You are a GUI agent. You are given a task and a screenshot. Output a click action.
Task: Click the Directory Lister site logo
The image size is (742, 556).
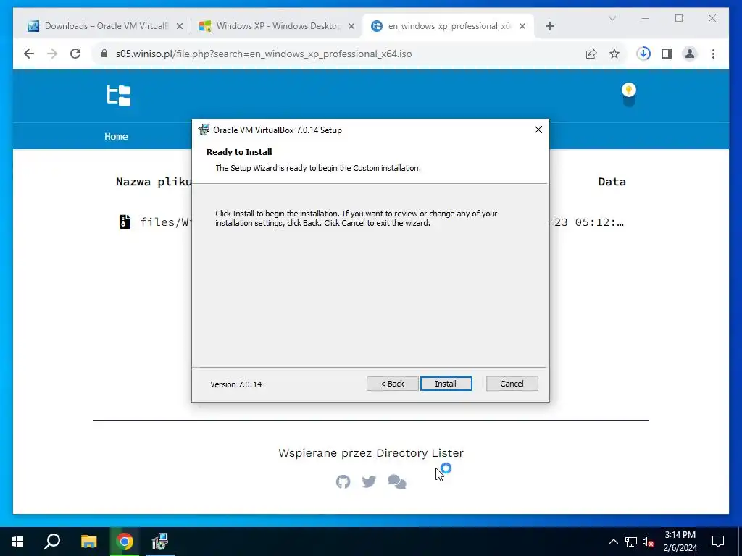pyautogui.click(x=118, y=96)
